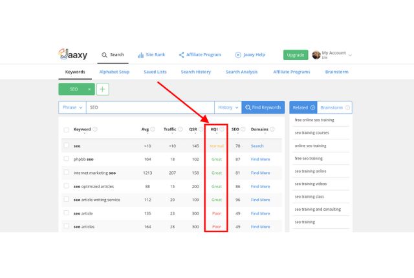
Task: Click Find More for 'seo optimized articles'
Action: pos(260,186)
